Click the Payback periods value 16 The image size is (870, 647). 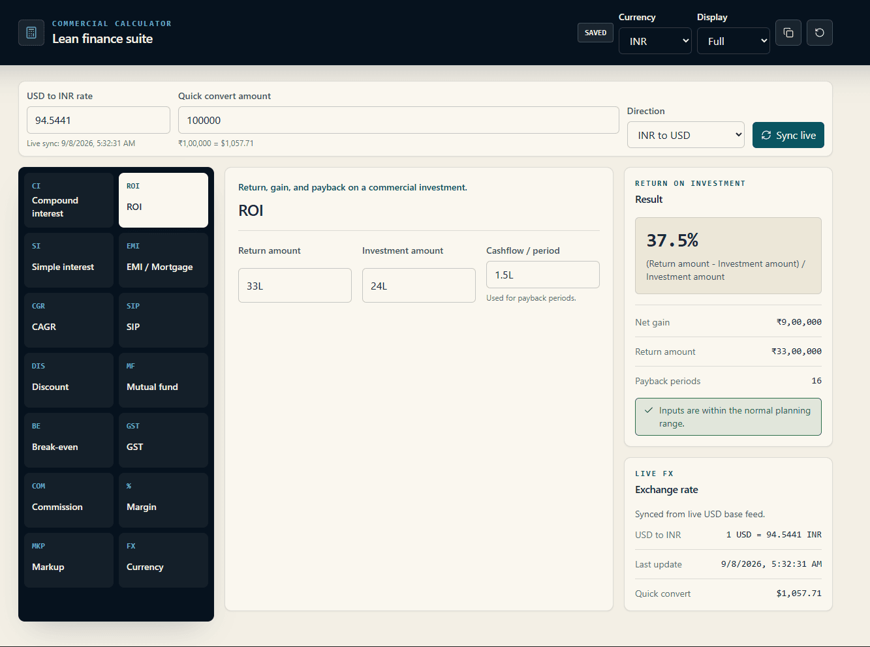816,381
